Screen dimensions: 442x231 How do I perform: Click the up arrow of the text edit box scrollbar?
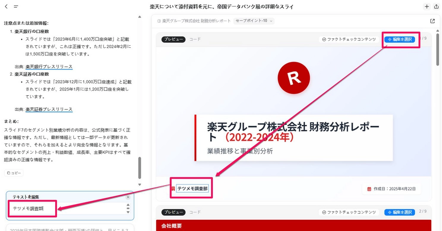[128, 205]
